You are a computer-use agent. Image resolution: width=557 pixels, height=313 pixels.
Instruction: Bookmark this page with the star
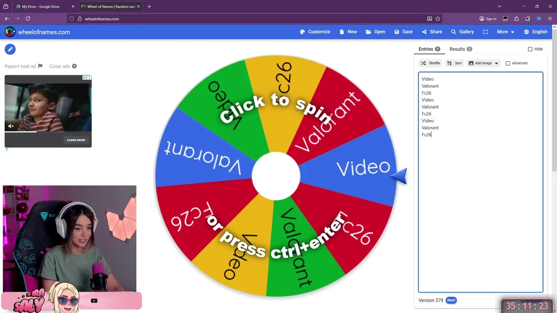[438, 19]
